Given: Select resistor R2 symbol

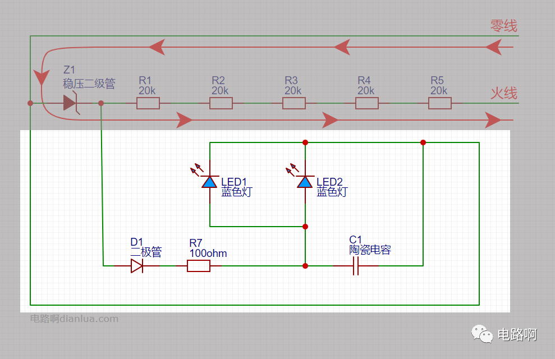Looking at the screenshot, I should coord(221,103).
